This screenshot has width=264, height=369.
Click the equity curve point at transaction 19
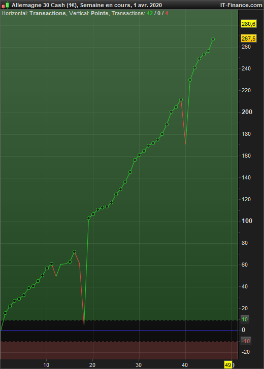(x=89, y=218)
